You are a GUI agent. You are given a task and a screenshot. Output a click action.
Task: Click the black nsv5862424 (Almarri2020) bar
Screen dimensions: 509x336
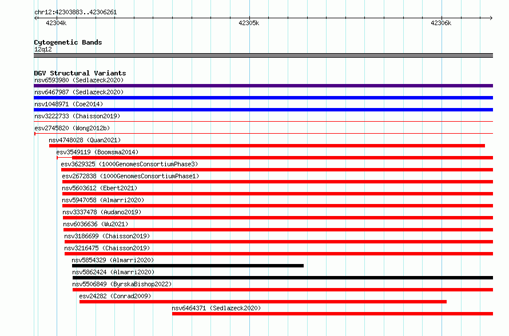[283, 278]
